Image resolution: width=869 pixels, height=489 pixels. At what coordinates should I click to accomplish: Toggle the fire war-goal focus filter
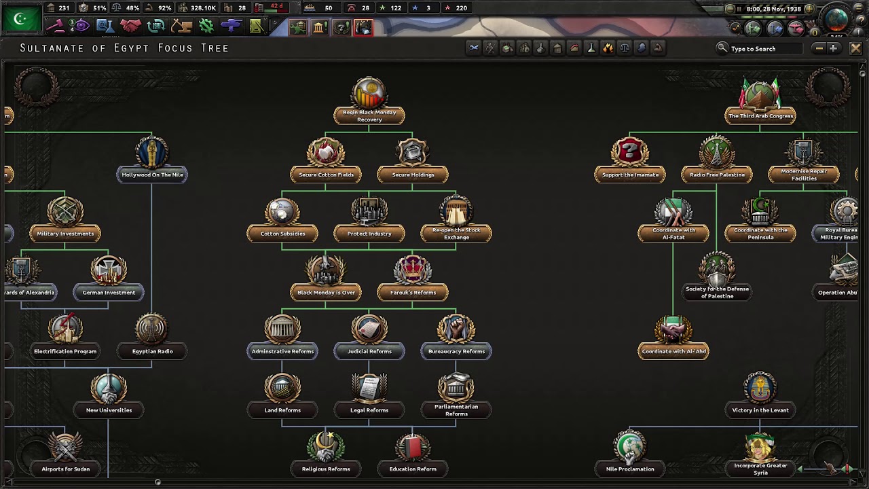click(x=608, y=48)
